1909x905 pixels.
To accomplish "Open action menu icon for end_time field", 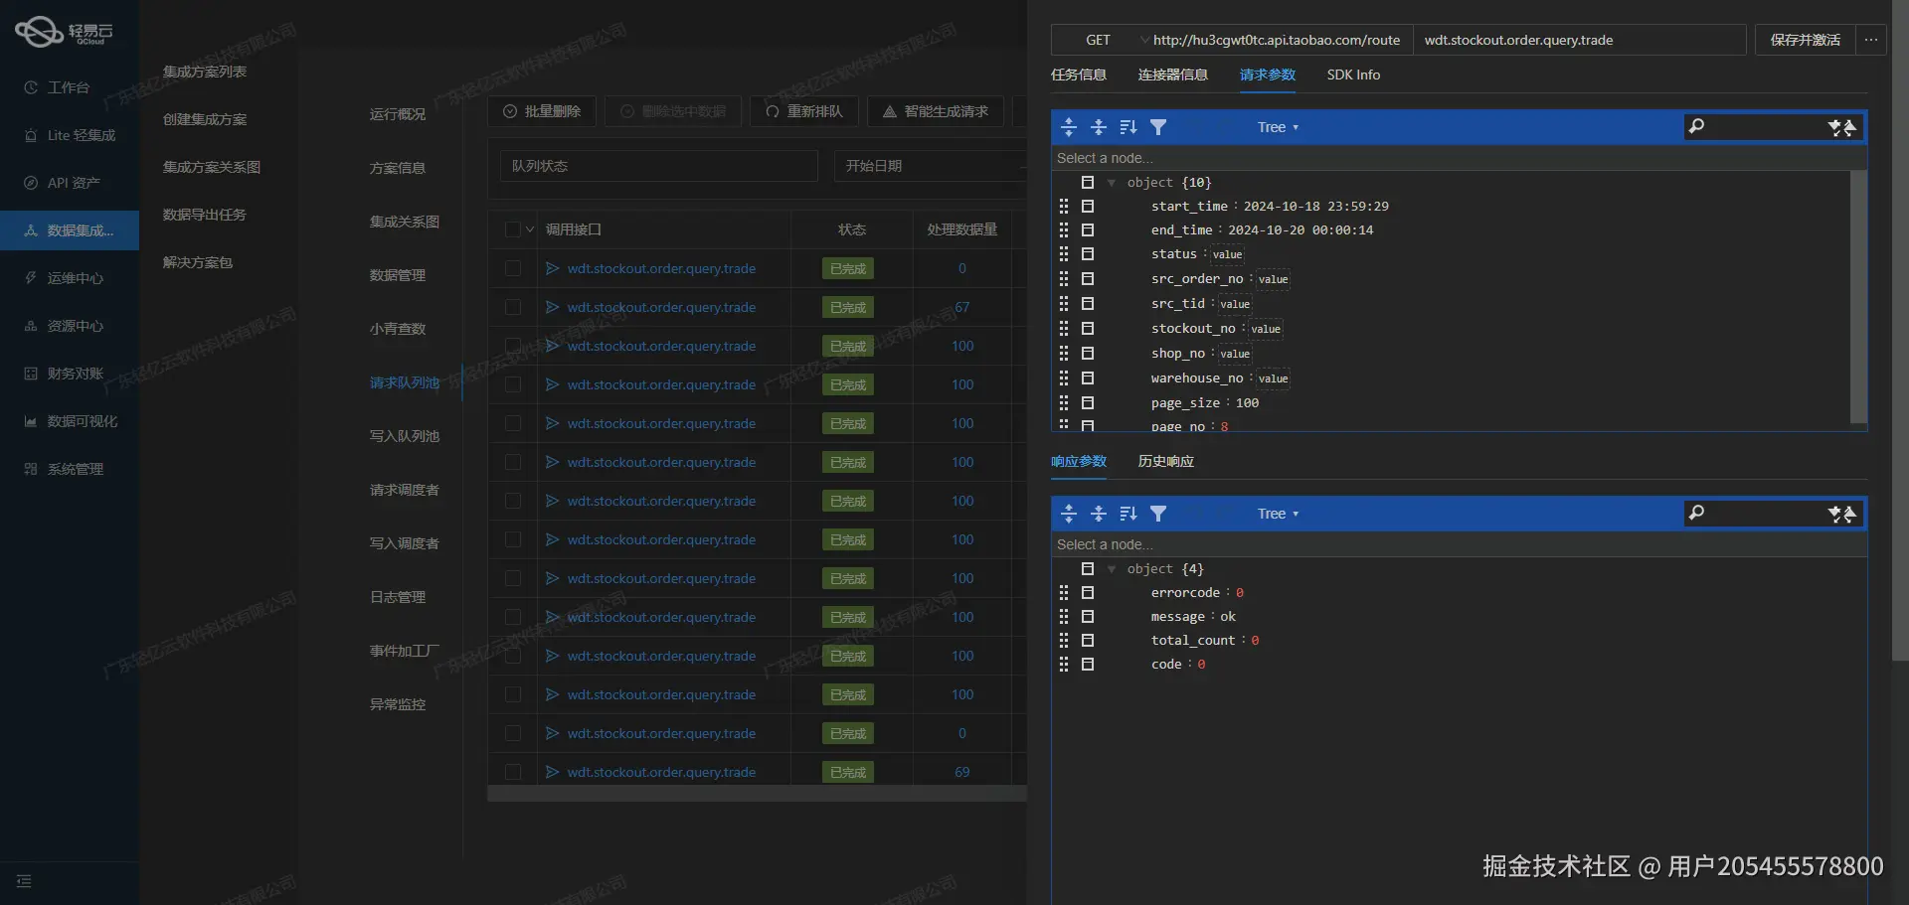I will [x=1088, y=229].
